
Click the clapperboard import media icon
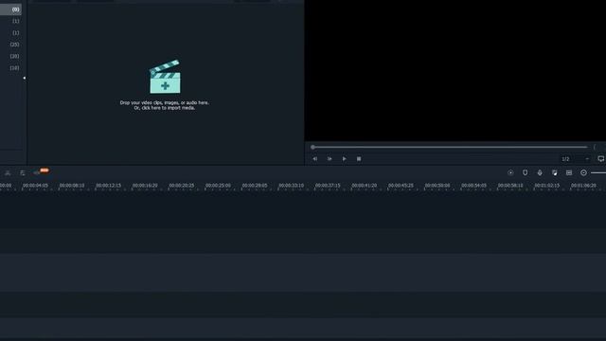165,77
